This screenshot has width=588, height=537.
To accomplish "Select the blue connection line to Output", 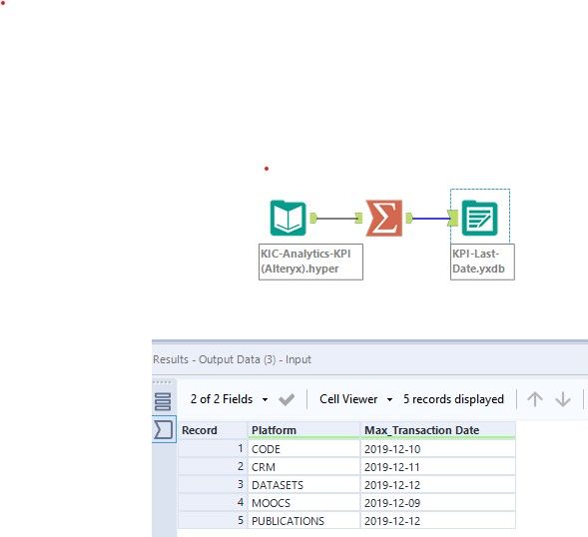I will 430,219.
